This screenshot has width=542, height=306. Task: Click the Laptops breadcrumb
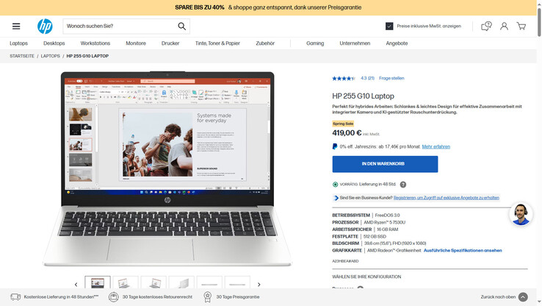[x=51, y=56]
